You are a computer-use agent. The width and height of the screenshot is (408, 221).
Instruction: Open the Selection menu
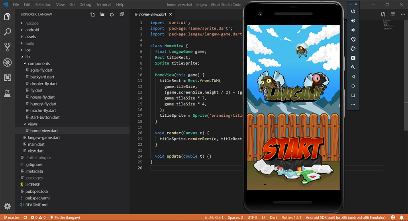(x=43, y=5)
